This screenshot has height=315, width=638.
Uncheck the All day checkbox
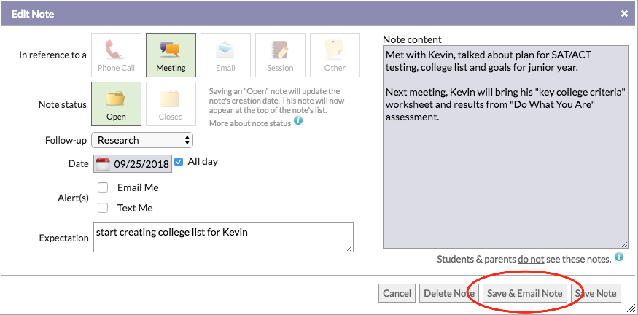(179, 162)
